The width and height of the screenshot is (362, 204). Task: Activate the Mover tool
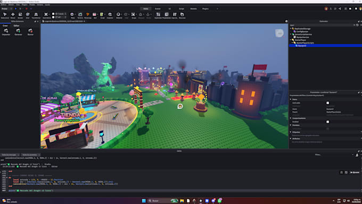13,15
